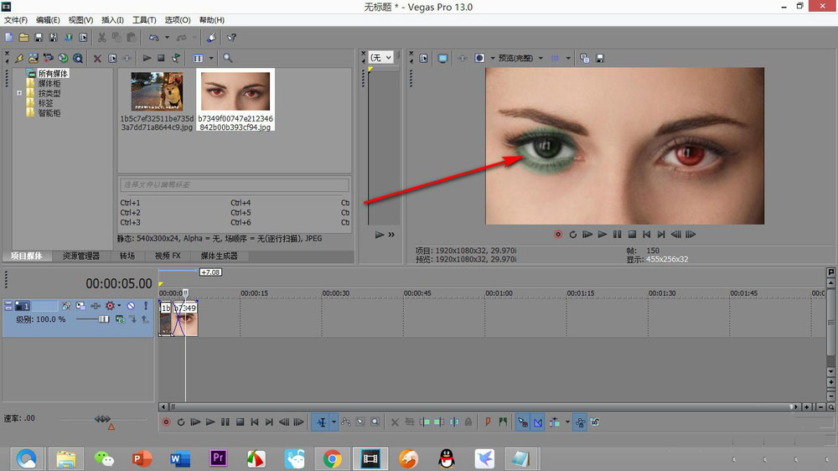Select the 所有媒体 tree item

point(53,73)
